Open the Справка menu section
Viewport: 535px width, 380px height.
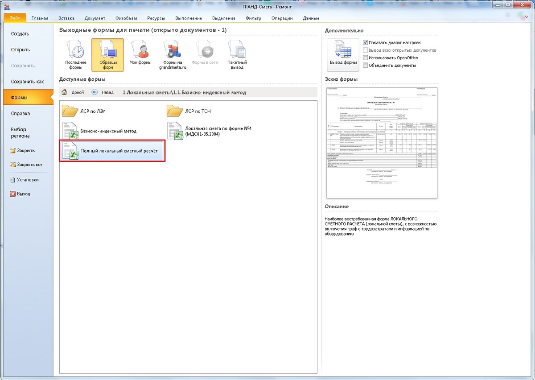pos(29,113)
